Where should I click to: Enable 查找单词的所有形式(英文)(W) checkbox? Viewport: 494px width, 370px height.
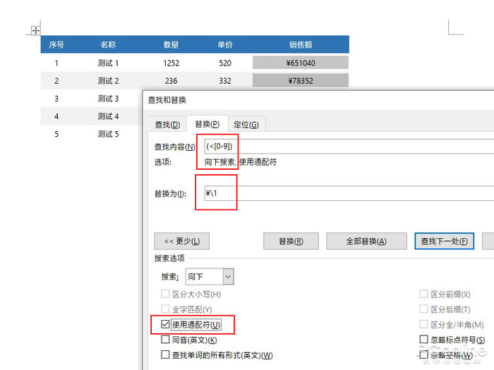click(165, 354)
